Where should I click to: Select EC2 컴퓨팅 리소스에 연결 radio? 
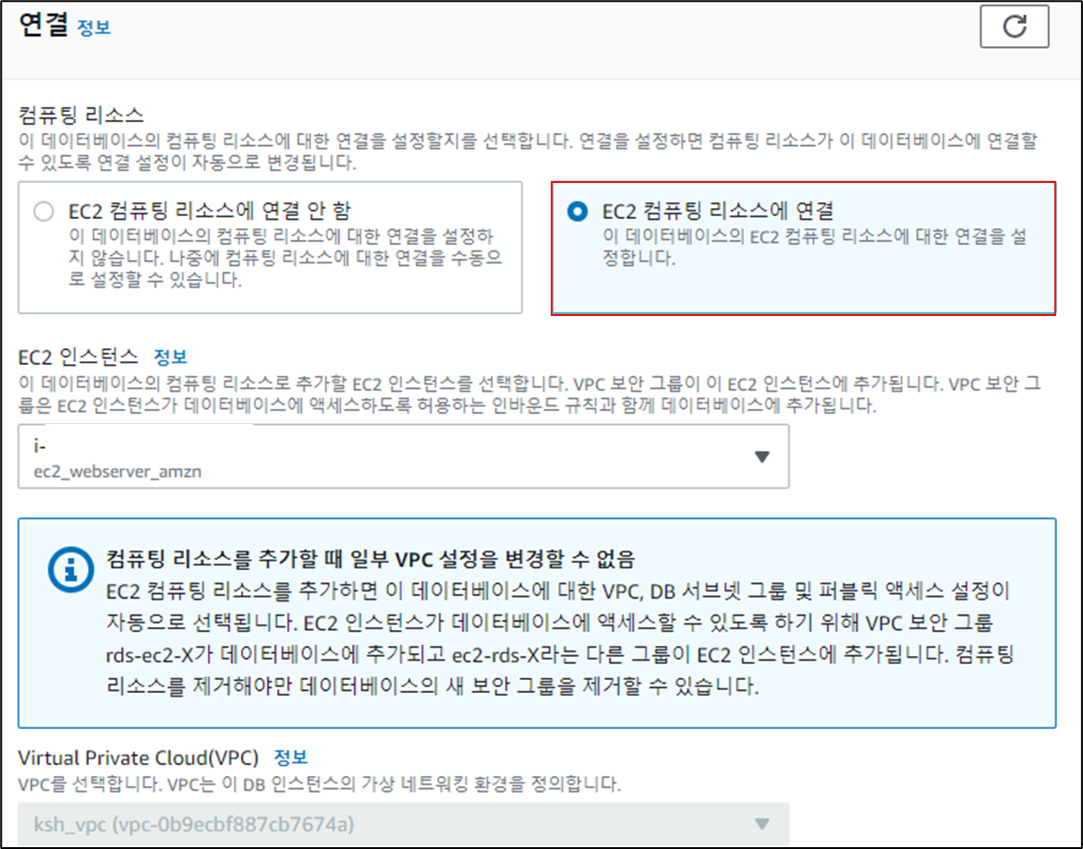click(x=578, y=212)
